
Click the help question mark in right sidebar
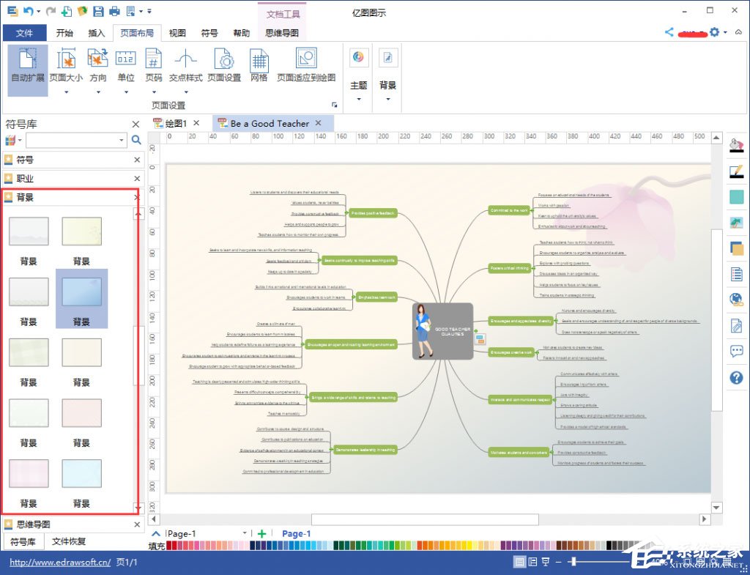point(736,378)
